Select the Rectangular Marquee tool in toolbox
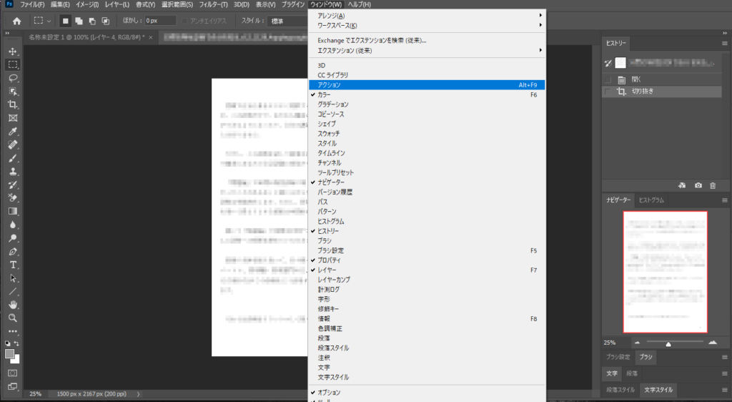This screenshot has height=402, width=732. [x=13, y=64]
